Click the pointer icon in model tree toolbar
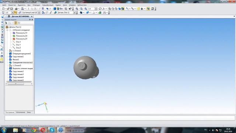 point(6,23)
